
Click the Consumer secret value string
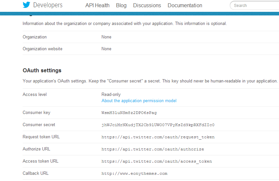(x=158, y=125)
